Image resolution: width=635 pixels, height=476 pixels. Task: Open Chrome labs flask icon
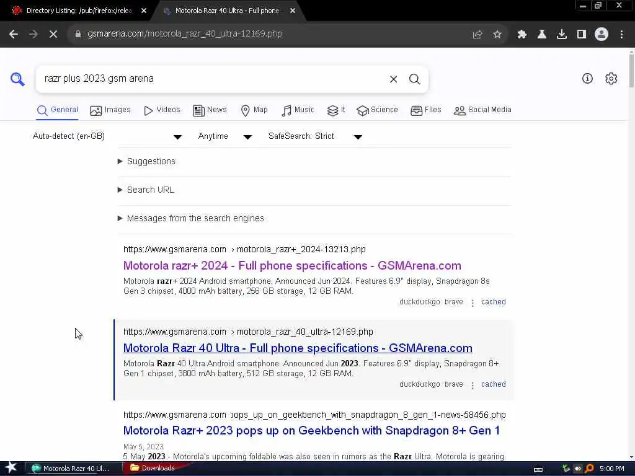(542, 34)
